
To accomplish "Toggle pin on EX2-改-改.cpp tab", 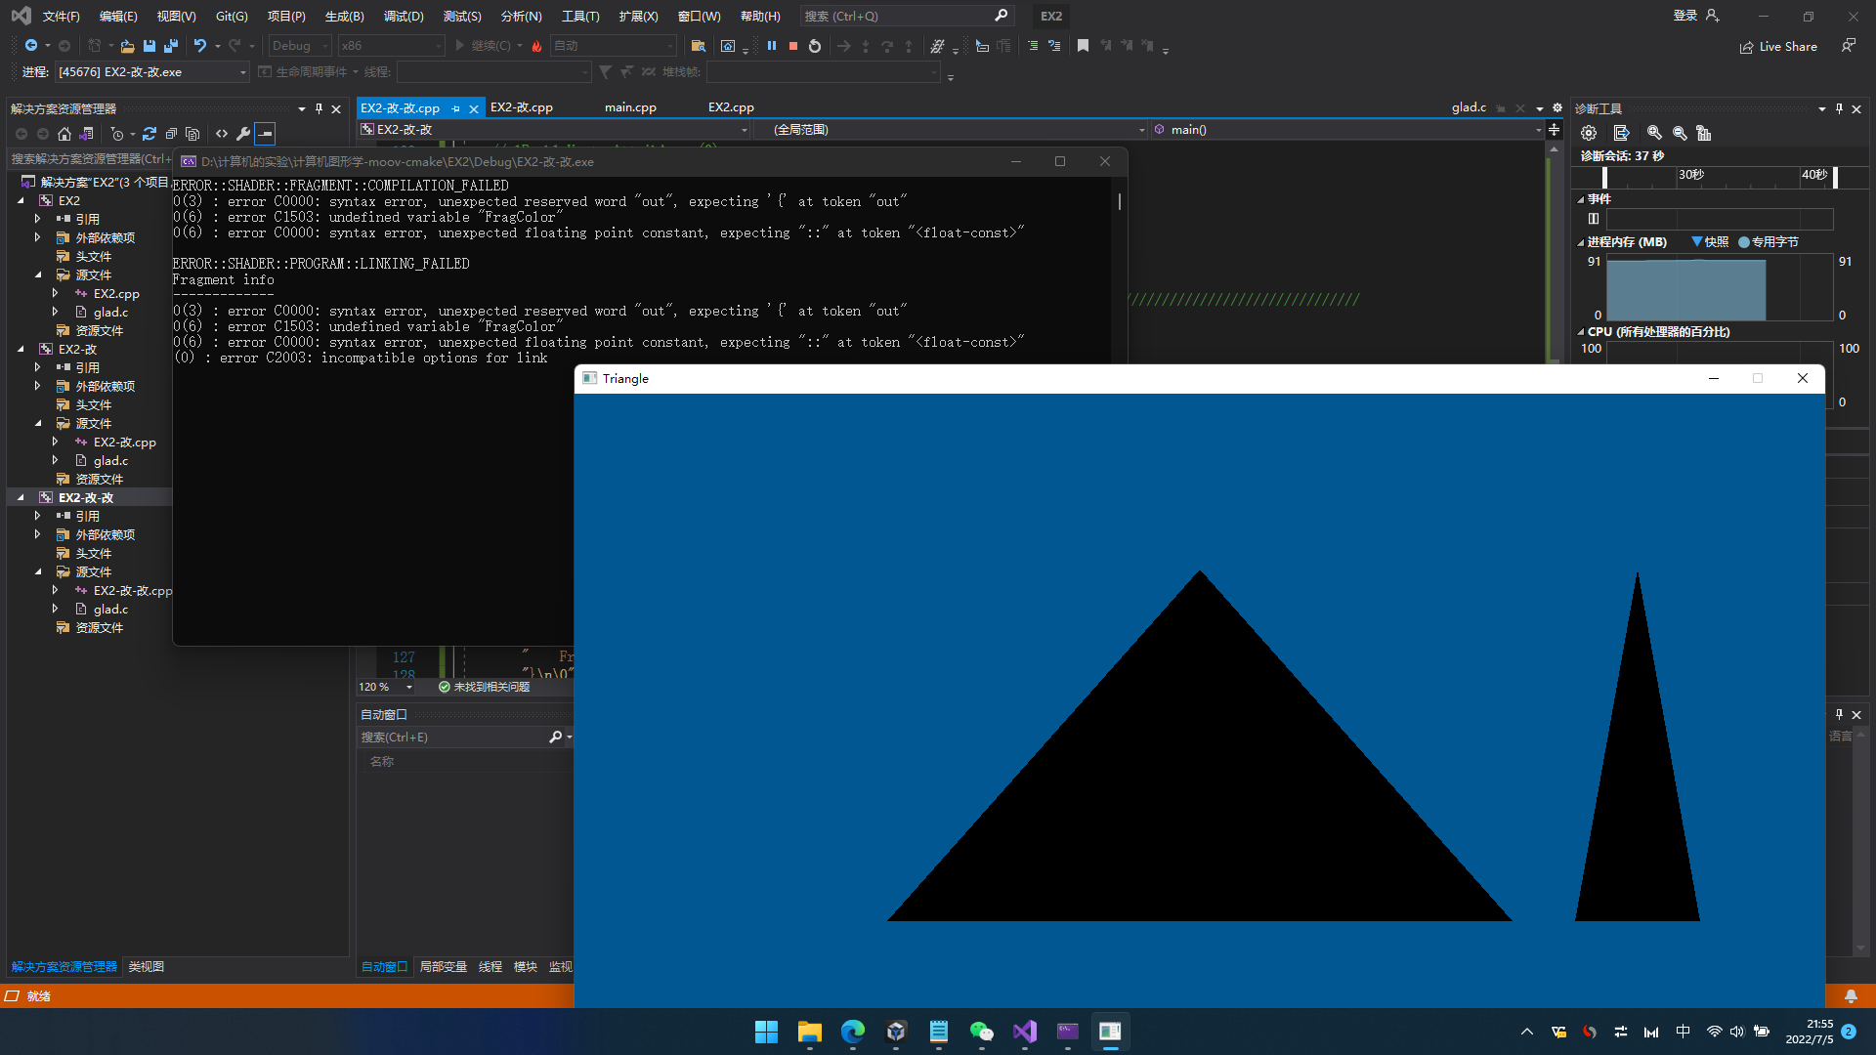I will click(456, 108).
